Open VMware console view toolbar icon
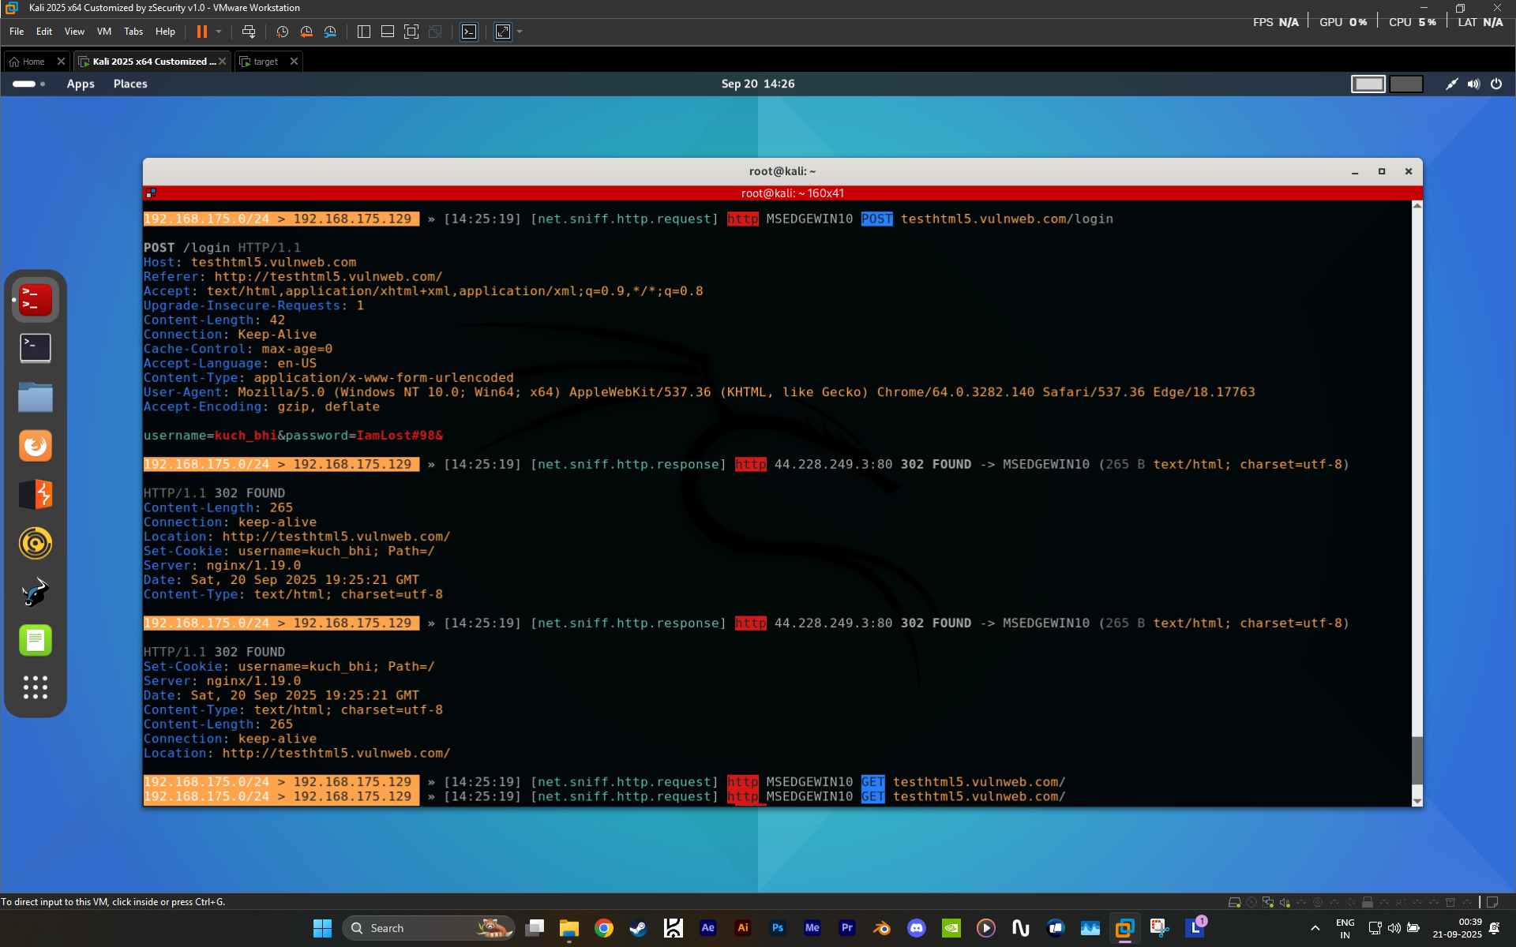 pyautogui.click(x=469, y=32)
